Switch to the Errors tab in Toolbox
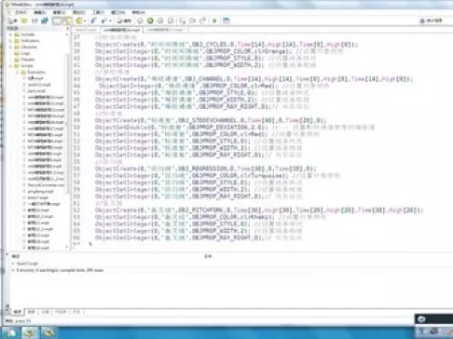 (x=18, y=312)
